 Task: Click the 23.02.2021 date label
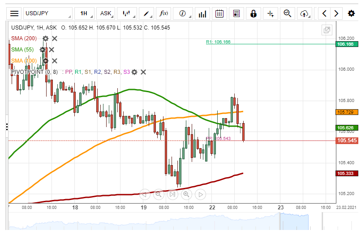(x=346, y=208)
